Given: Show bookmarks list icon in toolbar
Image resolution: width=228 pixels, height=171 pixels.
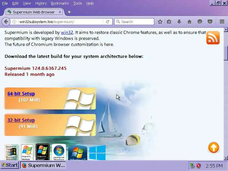Looking at the screenshot, I should click(x=169, y=22).
